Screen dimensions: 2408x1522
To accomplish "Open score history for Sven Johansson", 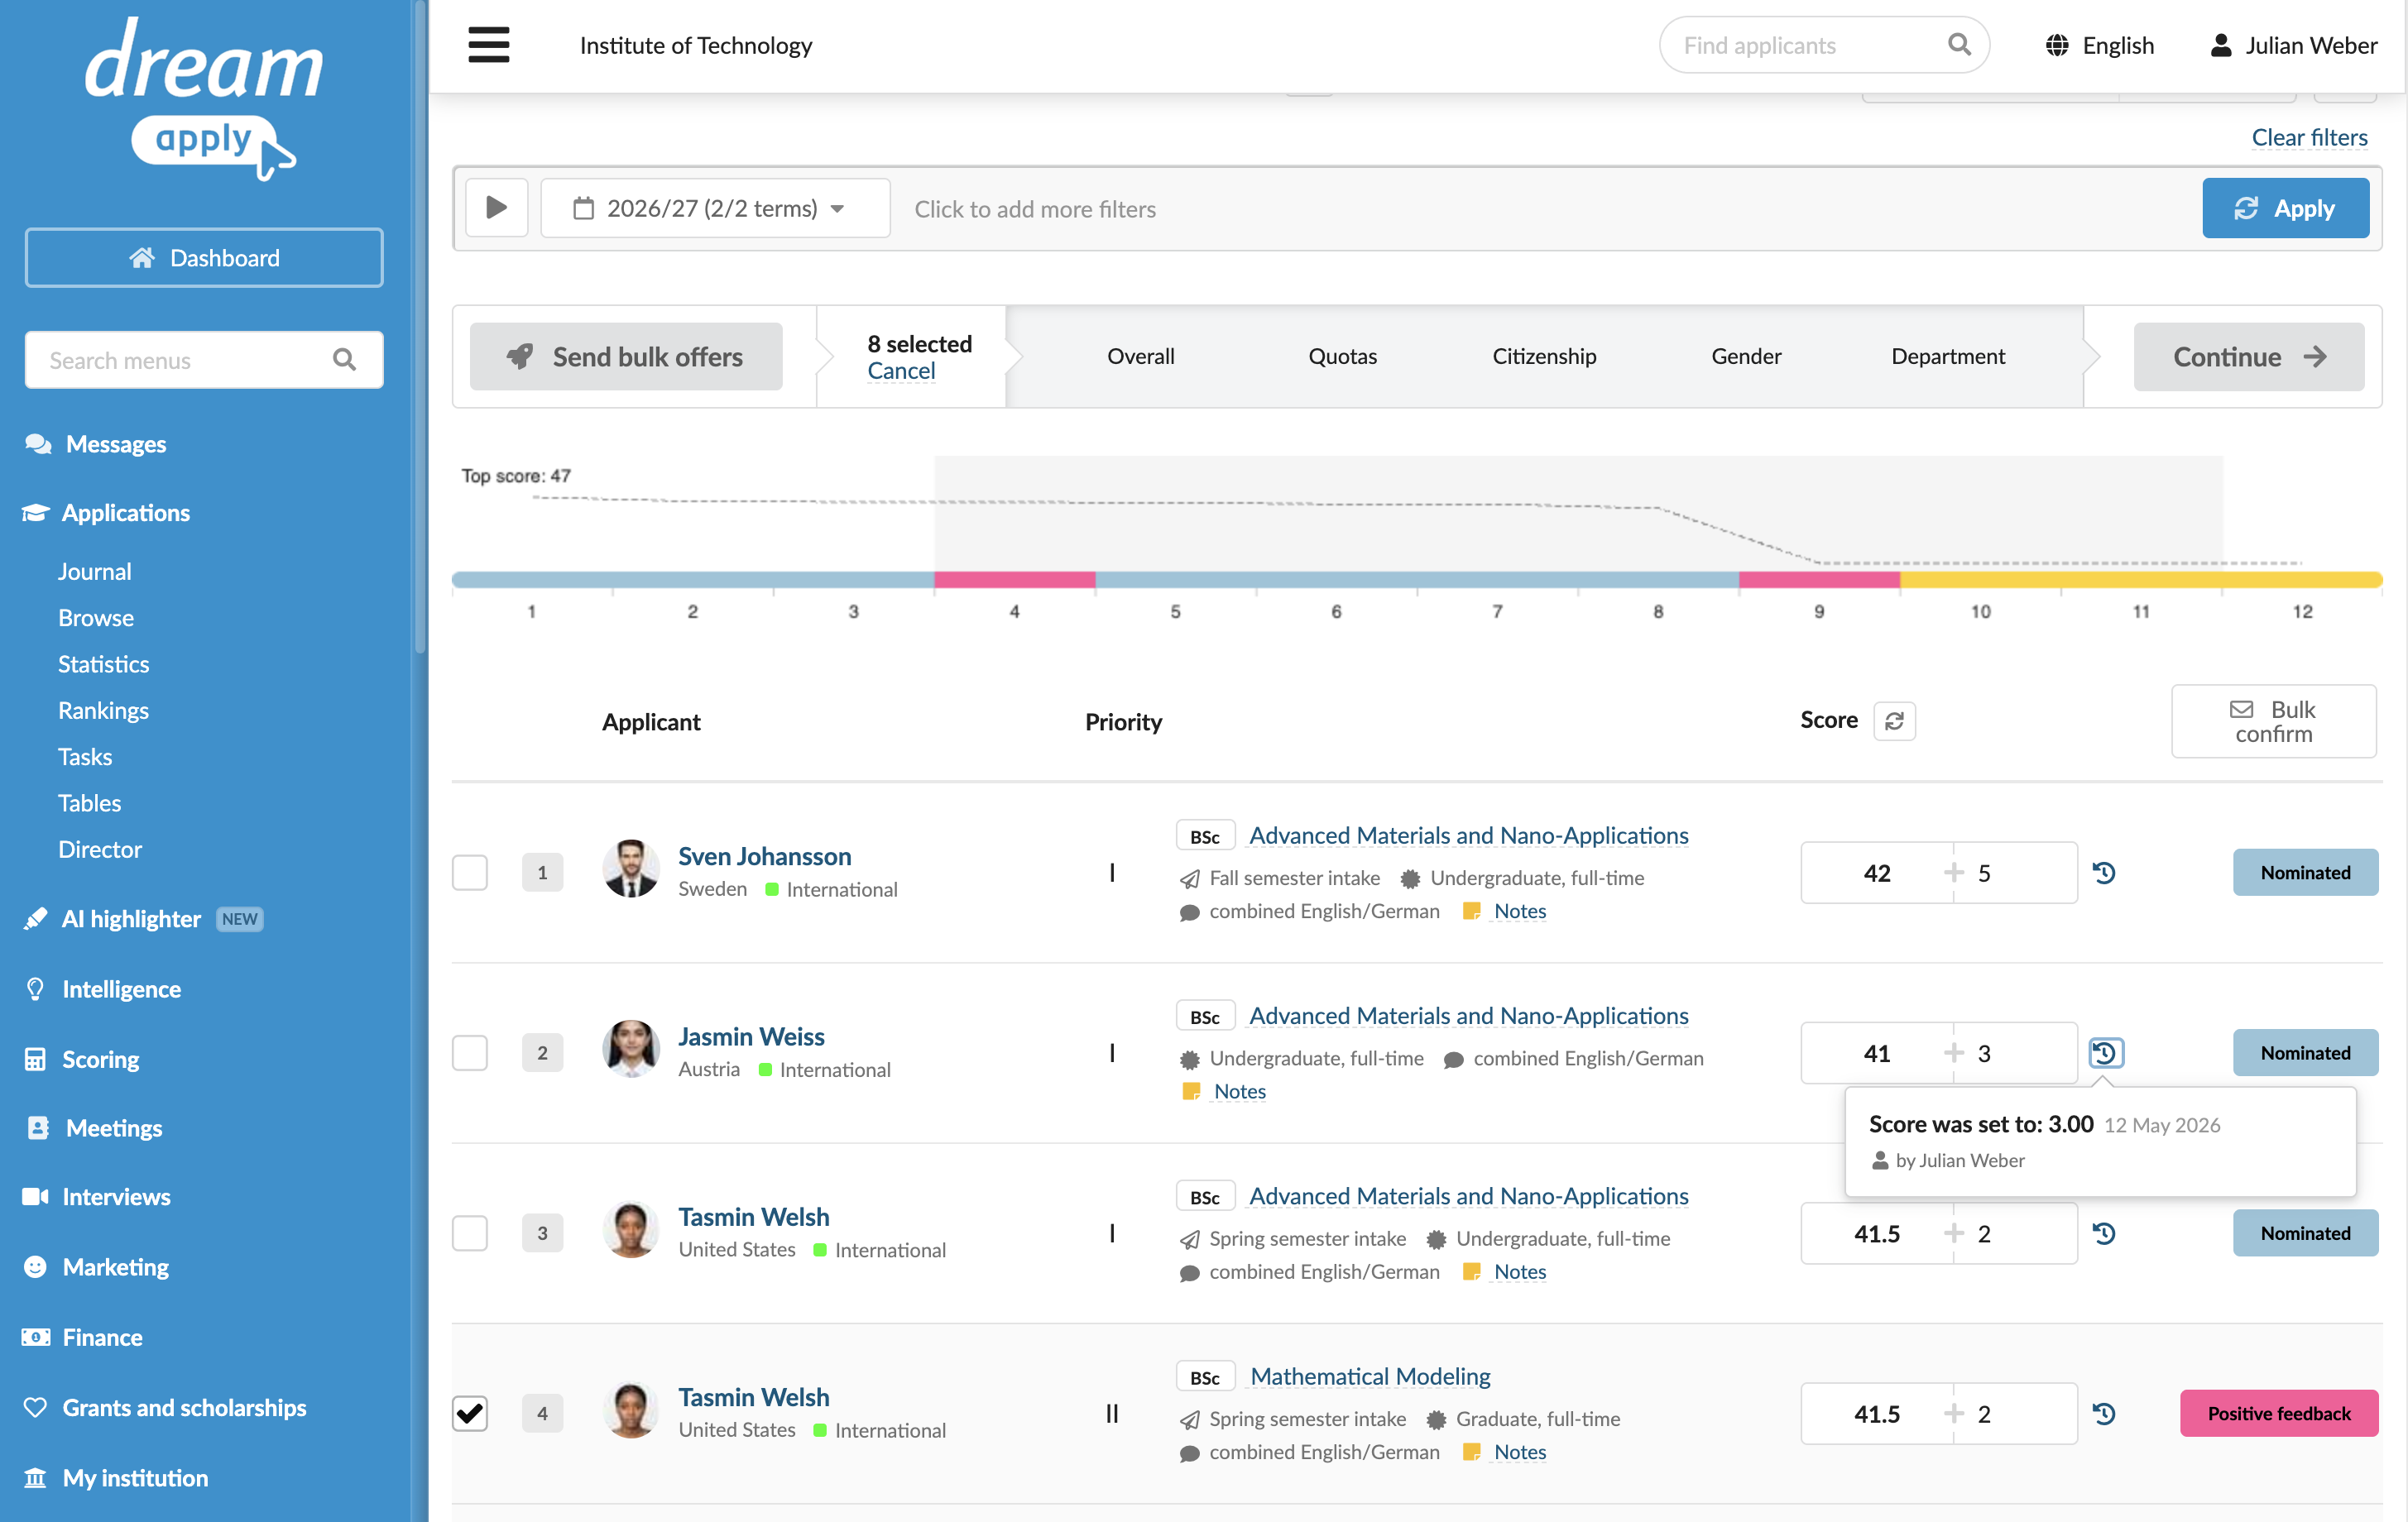I will [2104, 873].
